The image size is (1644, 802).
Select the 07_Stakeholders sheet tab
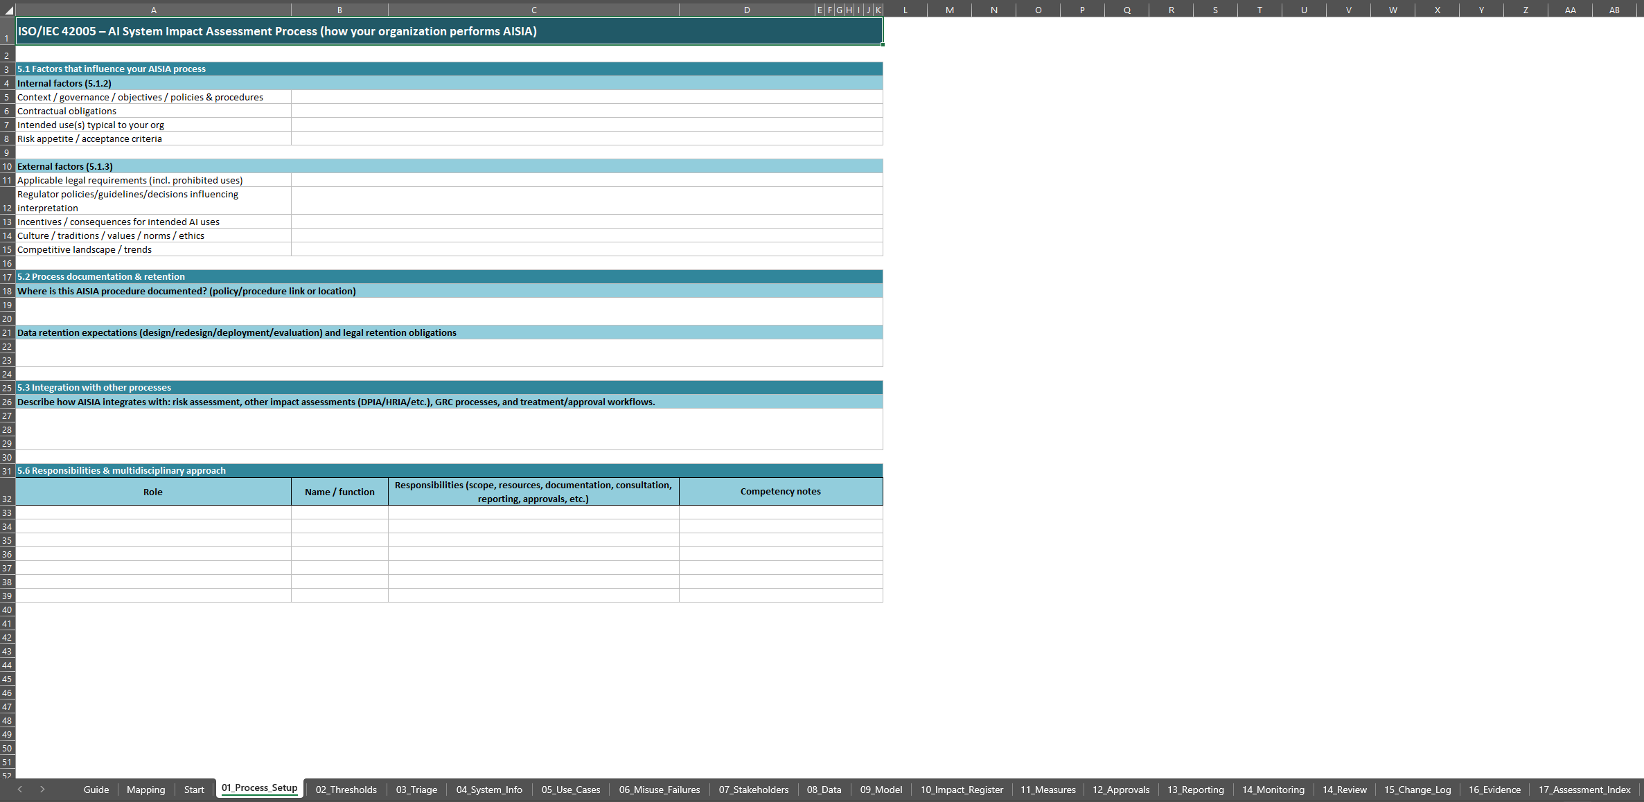[753, 790]
